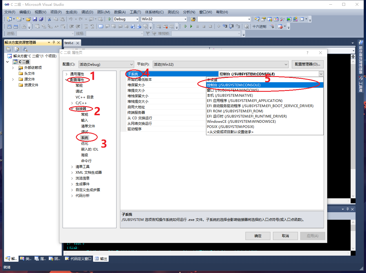Click the Redo arrow icon

point(81,19)
